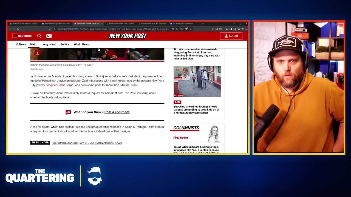Open the 1/1/26 date tag link
This screenshot has width=351, height=197.
pyautogui.click(x=118, y=143)
